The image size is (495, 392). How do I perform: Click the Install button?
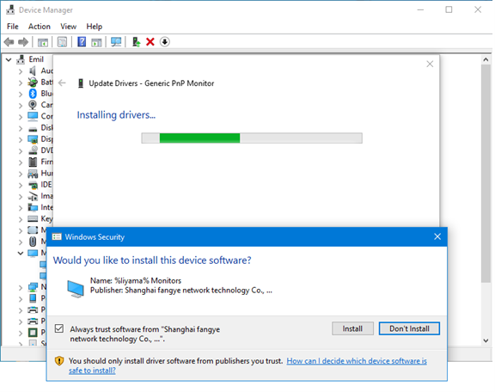click(352, 329)
